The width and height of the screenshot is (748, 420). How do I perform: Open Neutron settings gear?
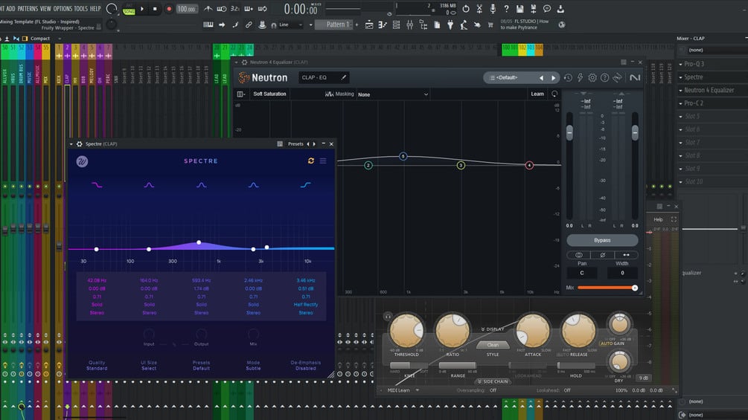click(x=592, y=77)
